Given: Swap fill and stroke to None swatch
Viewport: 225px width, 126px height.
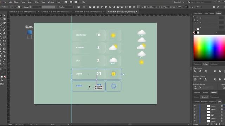Looking at the screenshot, I should 5,77.
